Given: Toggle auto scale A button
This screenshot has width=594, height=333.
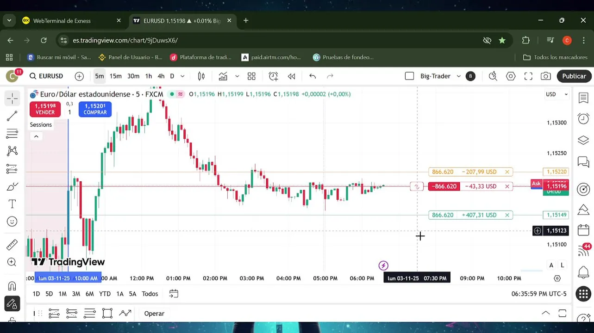Looking at the screenshot, I should click(x=551, y=265).
